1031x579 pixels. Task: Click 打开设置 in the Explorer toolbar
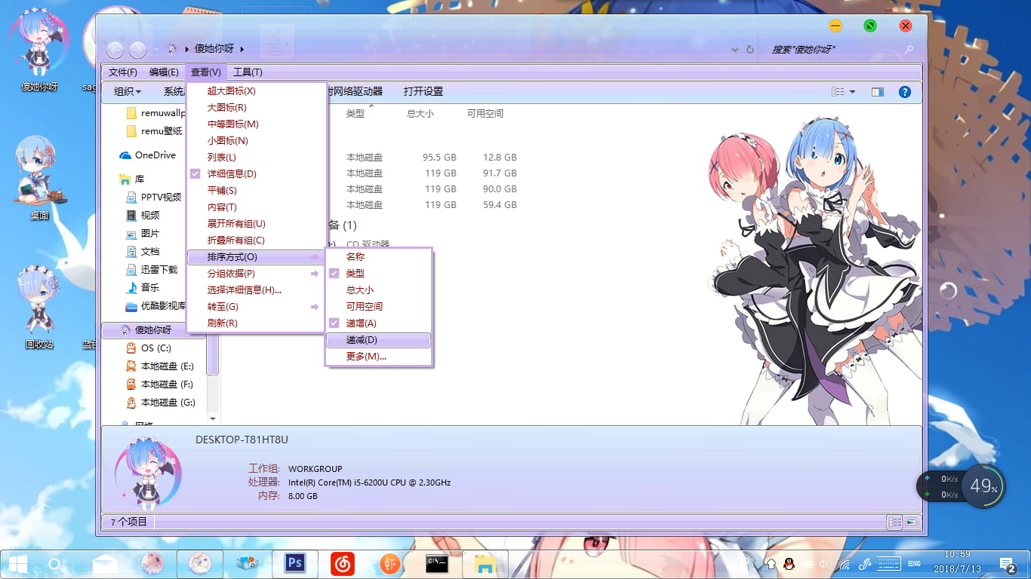(x=425, y=91)
